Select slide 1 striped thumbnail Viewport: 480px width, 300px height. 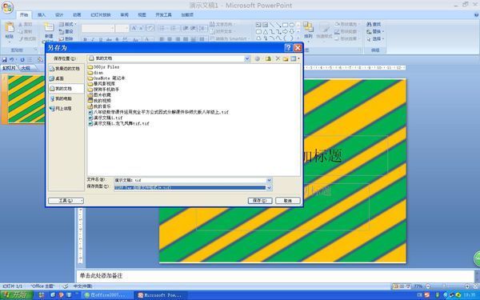pyautogui.click(x=26, y=99)
